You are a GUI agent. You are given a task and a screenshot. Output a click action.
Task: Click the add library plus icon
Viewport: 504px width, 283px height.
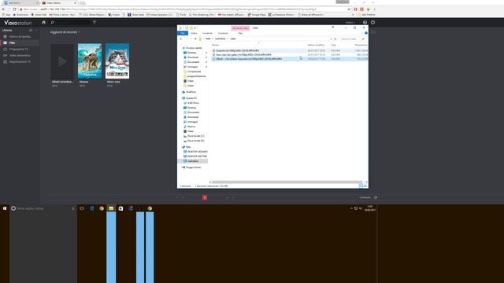(x=31, y=30)
